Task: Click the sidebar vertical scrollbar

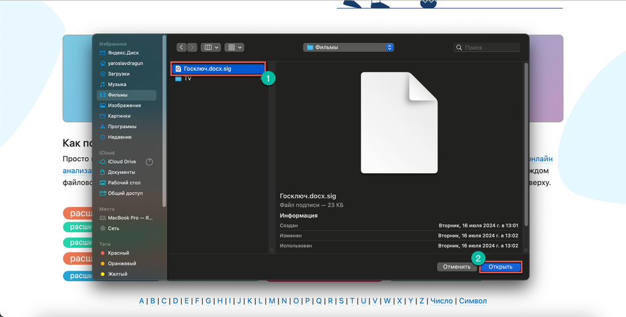Action: [x=164, y=121]
